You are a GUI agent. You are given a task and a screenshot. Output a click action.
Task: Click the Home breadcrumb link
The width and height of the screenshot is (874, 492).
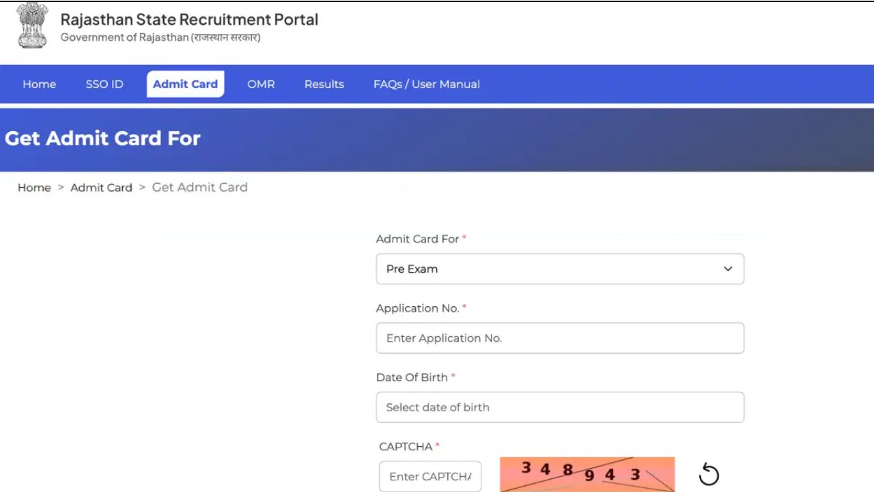click(34, 187)
